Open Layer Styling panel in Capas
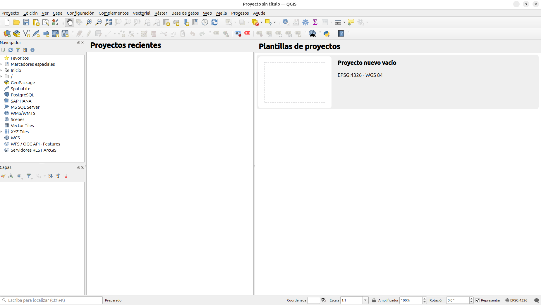Viewport: 541px width, 305px height. click(x=3, y=176)
